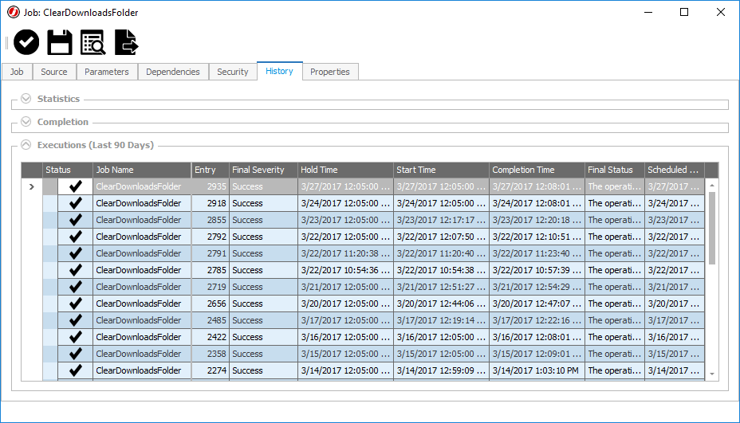740x423 pixels.
Task: Click the export document arrow icon
Action: pos(126,42)
